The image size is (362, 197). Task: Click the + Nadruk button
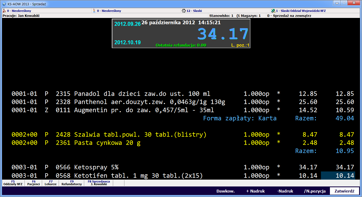click(255, 191)
